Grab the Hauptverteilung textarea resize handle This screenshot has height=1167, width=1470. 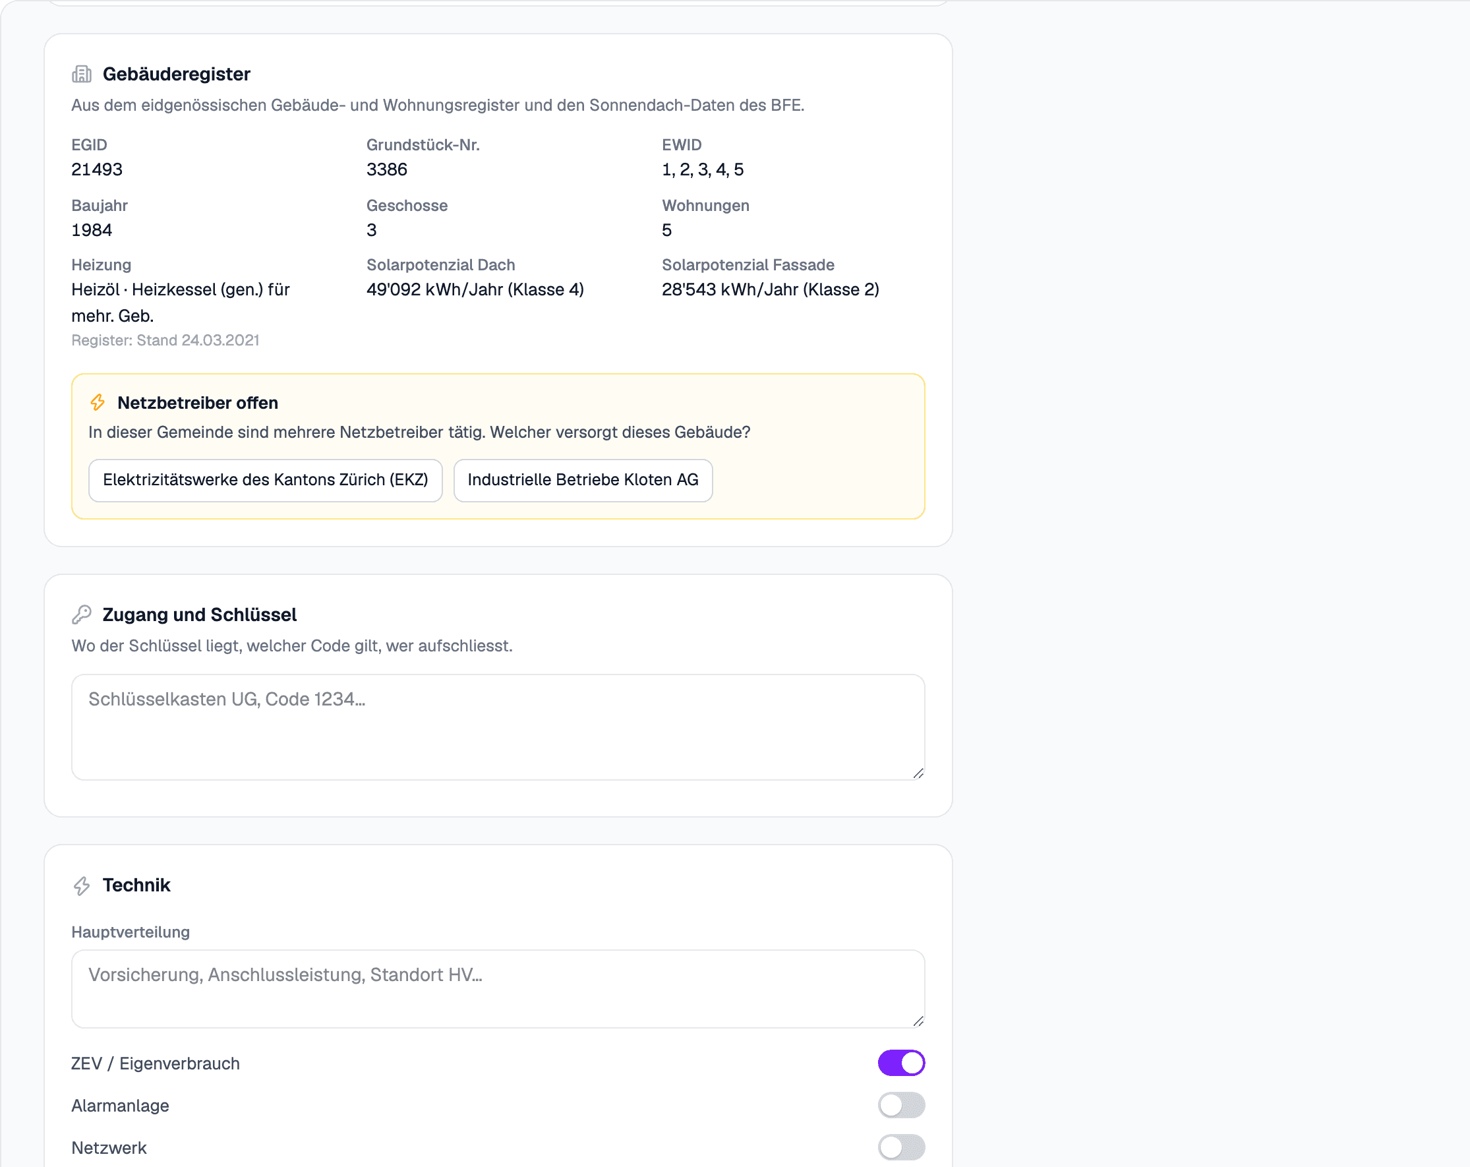pyautogui.click(x=918, y=1021)
